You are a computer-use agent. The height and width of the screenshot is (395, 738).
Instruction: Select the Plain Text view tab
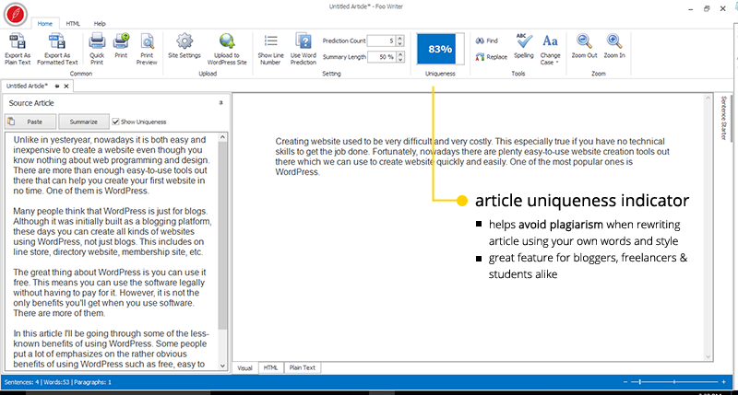(x=303, y=367)
